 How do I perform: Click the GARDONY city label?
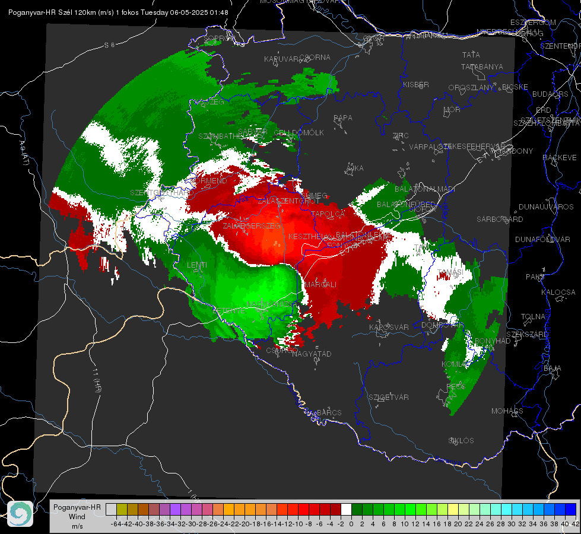pos(515,151)
